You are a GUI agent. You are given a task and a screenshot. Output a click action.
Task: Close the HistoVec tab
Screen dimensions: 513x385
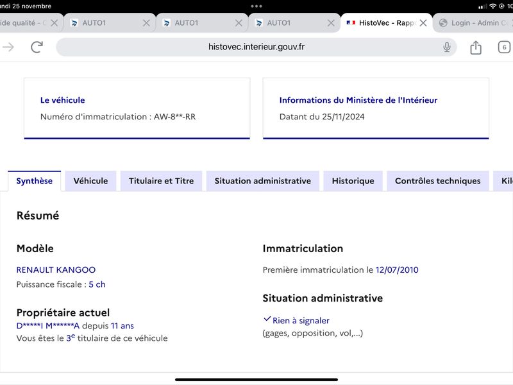[423, 23]
